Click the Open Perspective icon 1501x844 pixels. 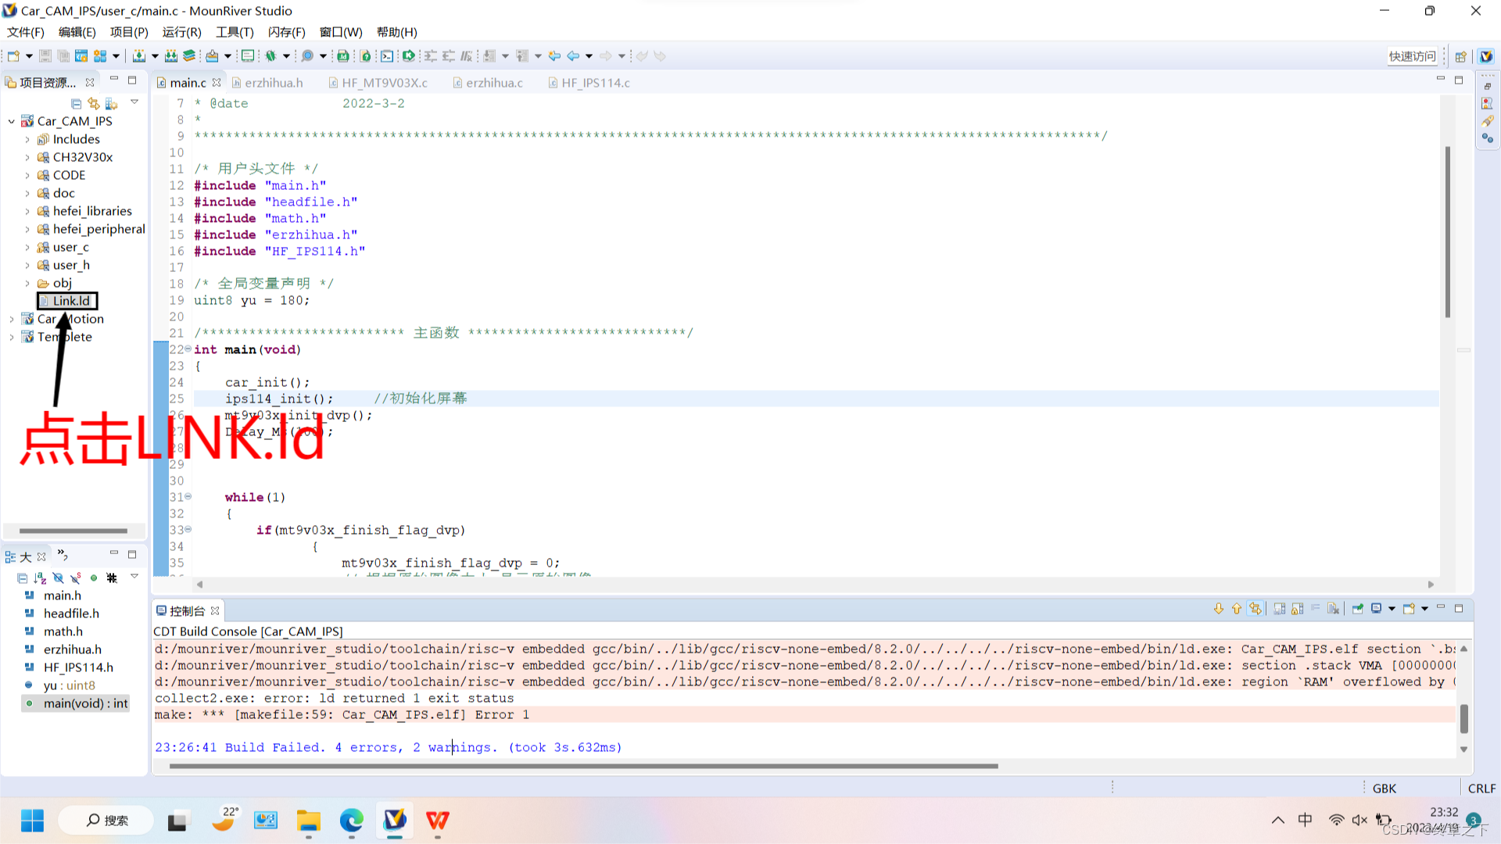1460,56
